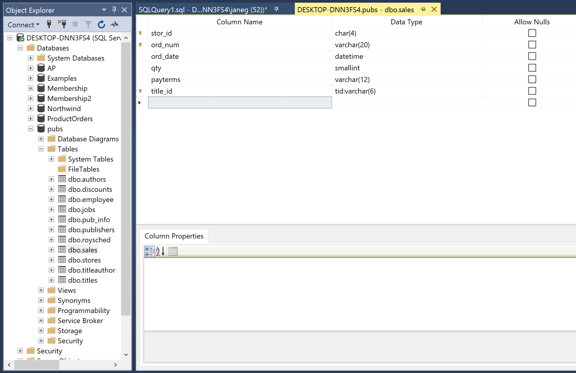The image size is (576, 373).
Task: Refresh Object Explorer with circular arrow icon
Action: point(101,24)
